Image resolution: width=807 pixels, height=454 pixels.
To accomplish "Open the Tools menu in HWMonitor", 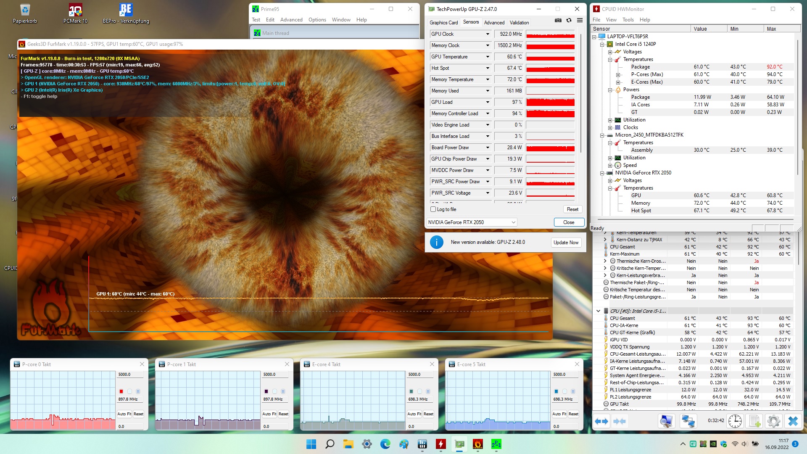I will 628,20.
